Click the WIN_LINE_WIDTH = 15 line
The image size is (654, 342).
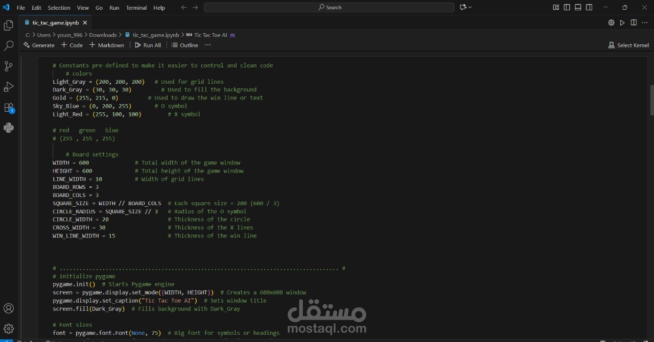pyautogui.click(x=155, y=236)
